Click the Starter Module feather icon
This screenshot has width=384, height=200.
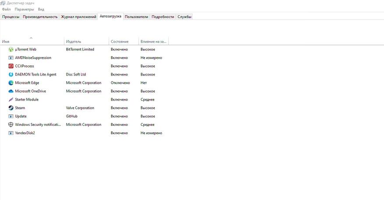[x=11, y=100]
